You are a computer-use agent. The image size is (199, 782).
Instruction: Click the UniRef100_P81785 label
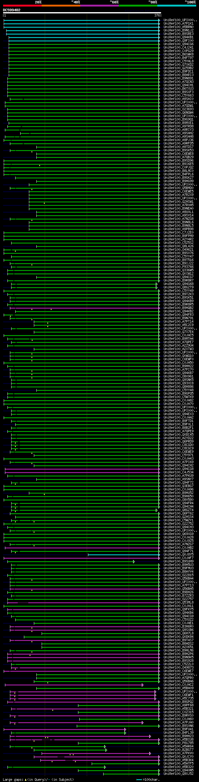[x=178, y=743]
